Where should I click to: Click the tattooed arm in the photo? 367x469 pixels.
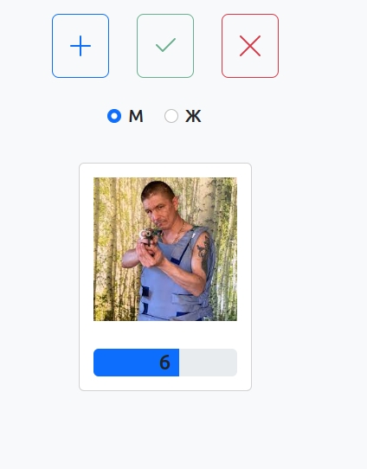click(203, 254)
